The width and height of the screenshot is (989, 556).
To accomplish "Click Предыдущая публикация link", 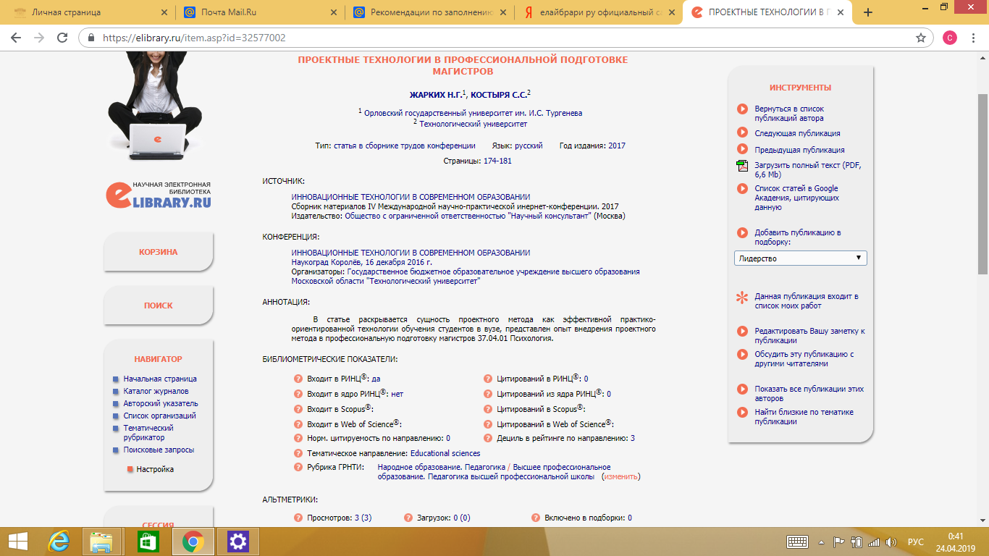I will click(799, 150).
